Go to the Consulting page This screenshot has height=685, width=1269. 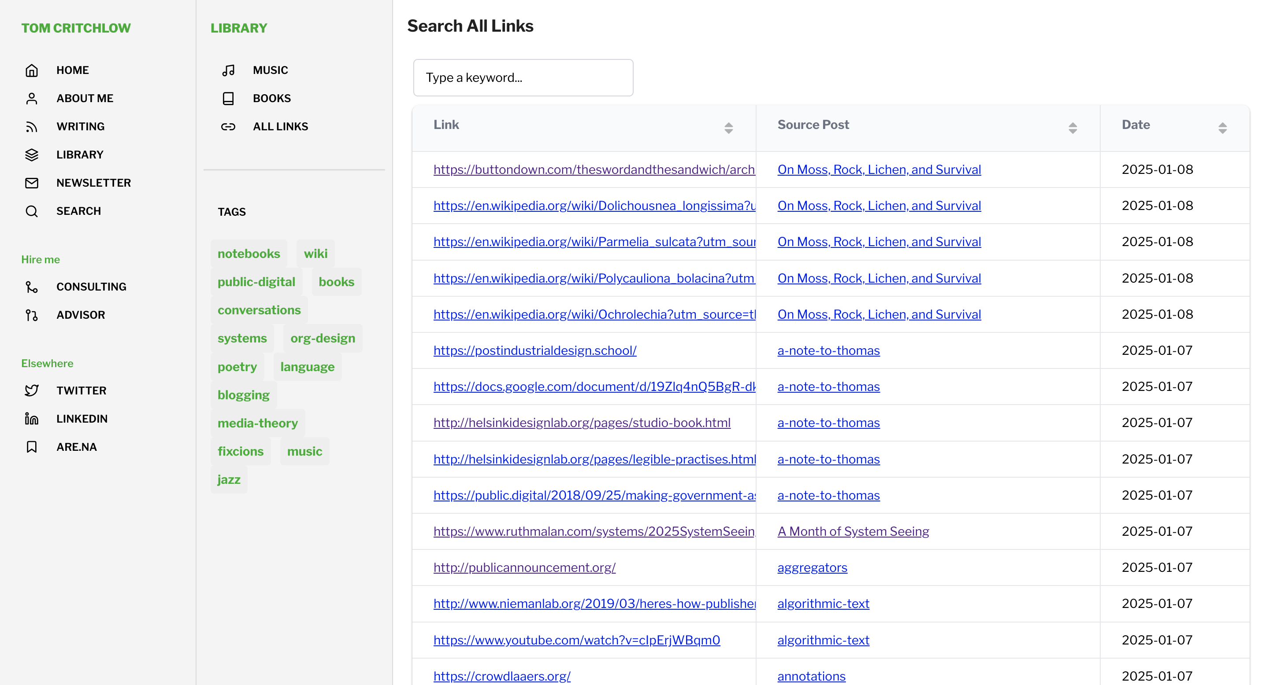pos(91,287)
